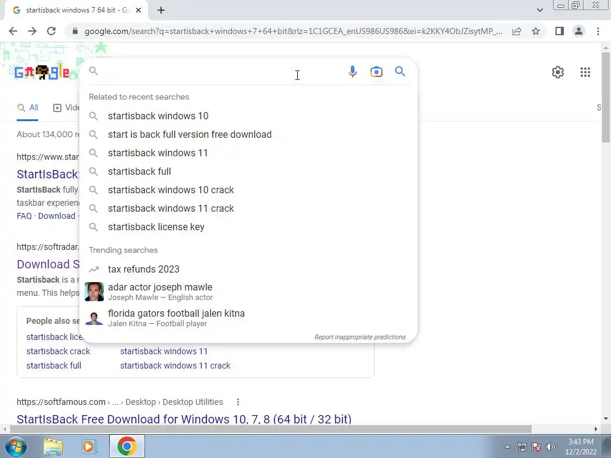Open Action Center flag icon
This screenshot has width=611, height=458.
tap(536, 447)
